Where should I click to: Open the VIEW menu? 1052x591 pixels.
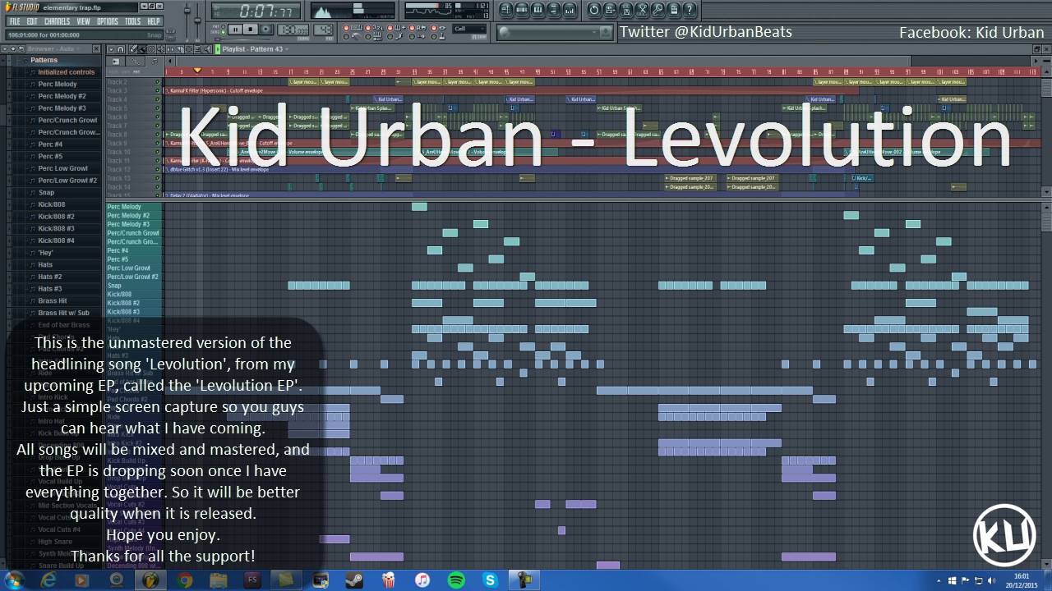83,21
